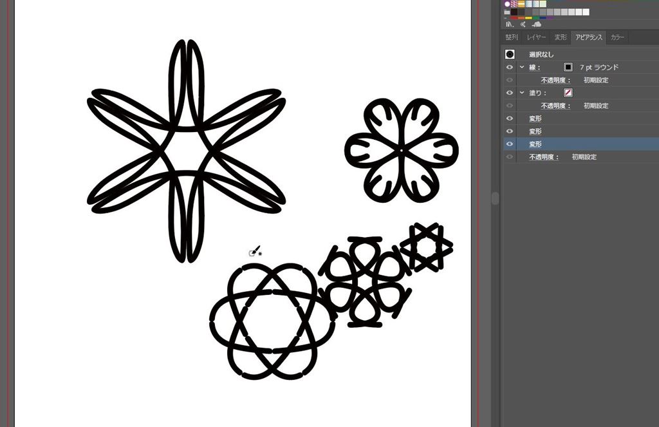The image size is (659, 427).
Task: Switch to the レイヤー tab
Action: click(536, 37)
